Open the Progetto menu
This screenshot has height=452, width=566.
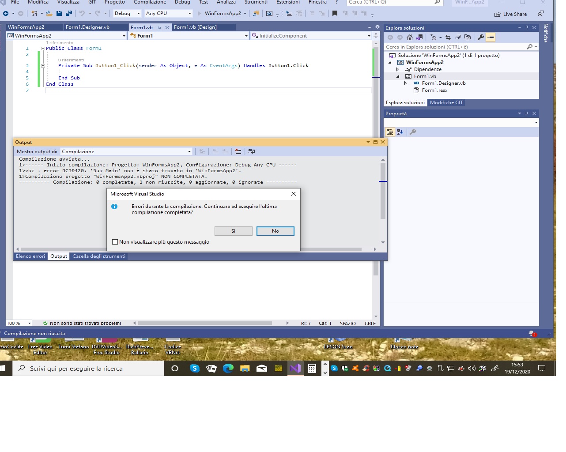pos(115,2)
